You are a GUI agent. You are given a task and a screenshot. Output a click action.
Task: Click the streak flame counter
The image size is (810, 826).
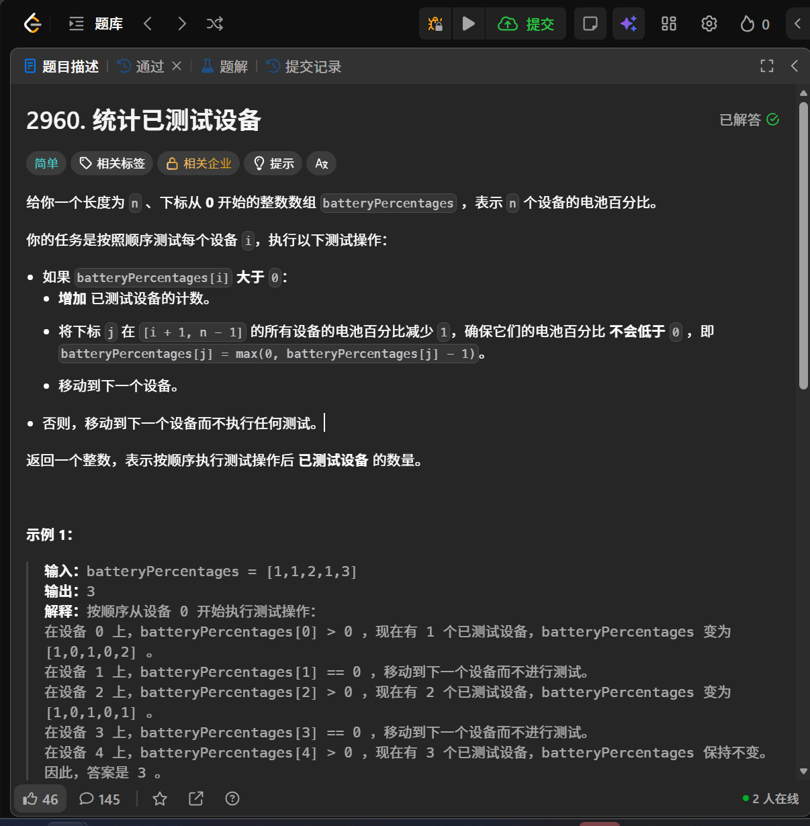click(x=755, y=24)
